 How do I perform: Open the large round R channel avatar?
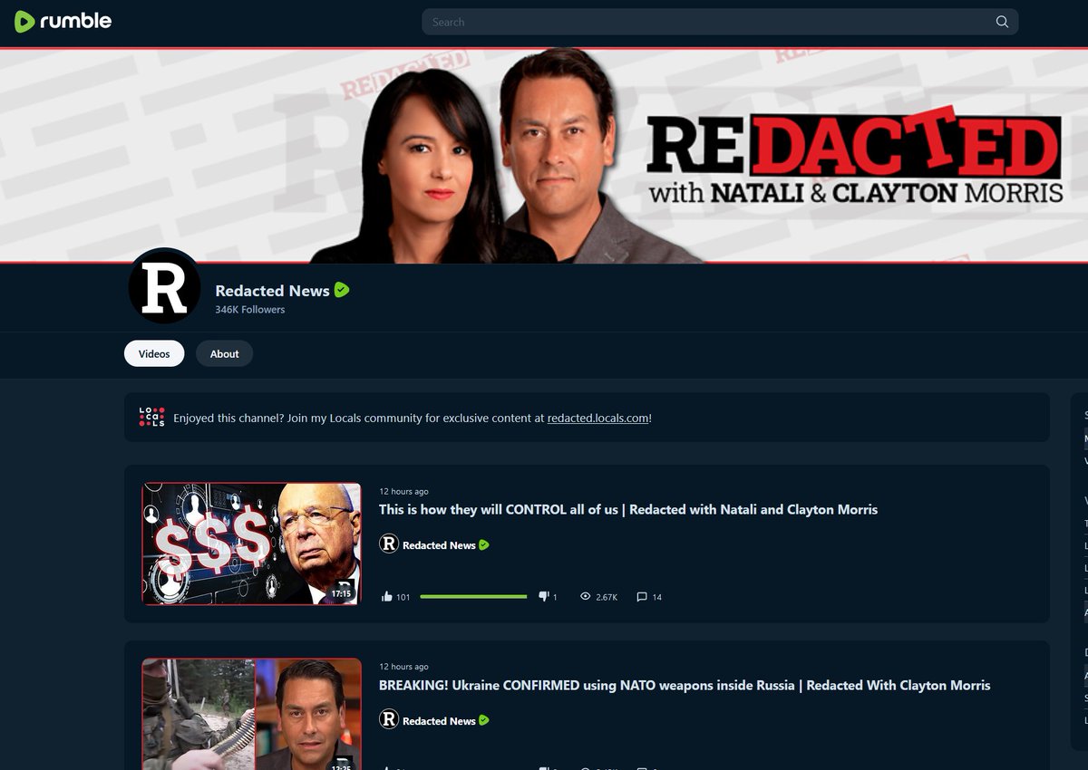pyautogui.click(x=164, y=285)
